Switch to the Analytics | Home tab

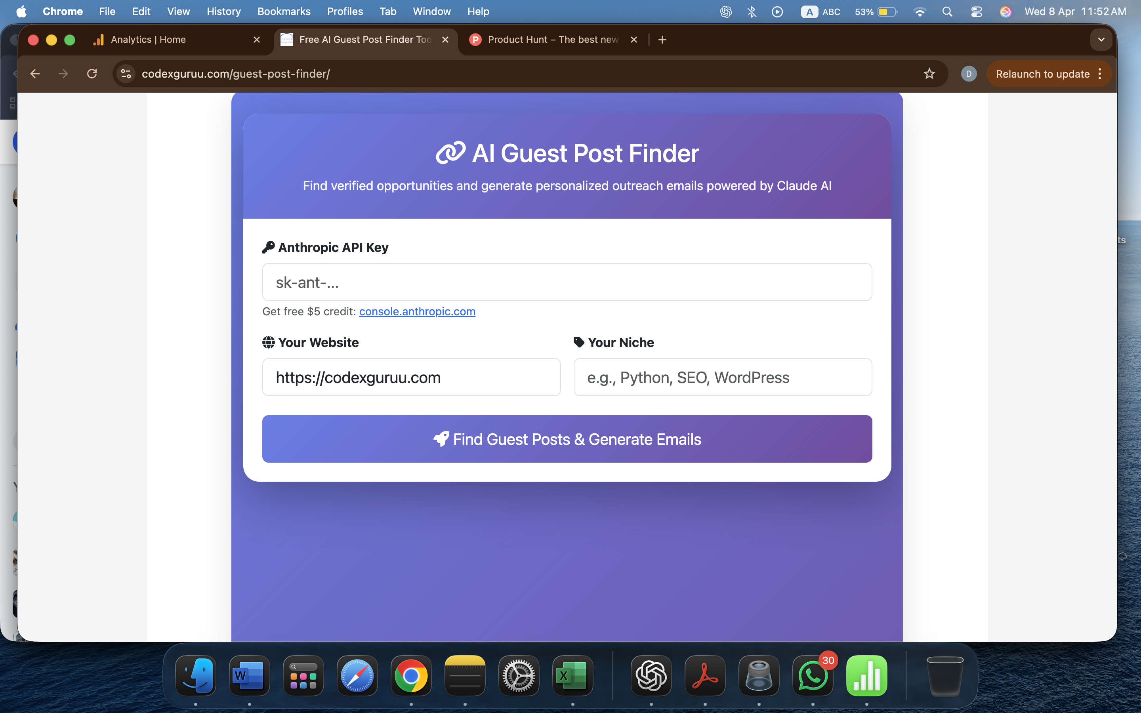point(148,40)
